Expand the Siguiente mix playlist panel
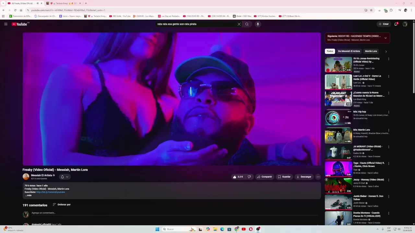The width and height of the screenshot is (415, 233). pyautogui.click(x=385, y=38)
